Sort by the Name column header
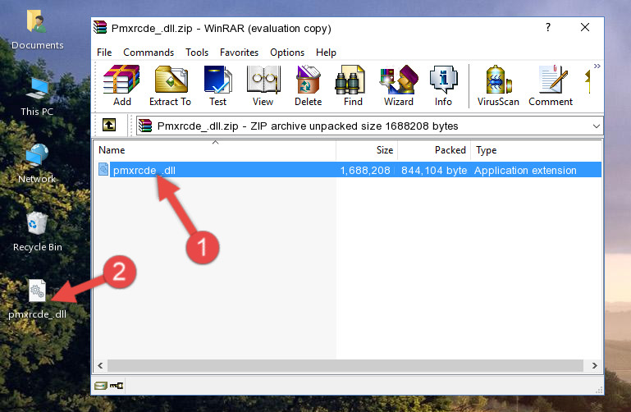The width and height of the screenshot is (631, 412). pyautogui.click(x=215, y=150)
